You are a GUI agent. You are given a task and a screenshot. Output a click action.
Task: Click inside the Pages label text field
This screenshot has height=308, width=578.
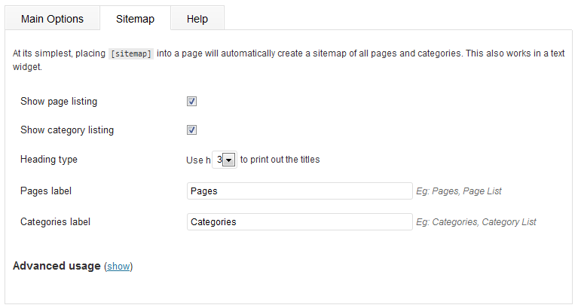tap(299, 191)
